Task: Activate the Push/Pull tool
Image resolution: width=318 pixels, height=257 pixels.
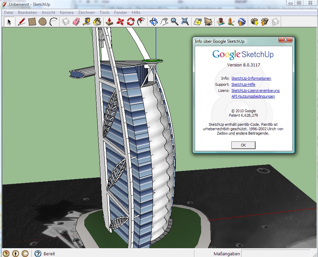Action: pyautogui.click(x=109, y=22)
